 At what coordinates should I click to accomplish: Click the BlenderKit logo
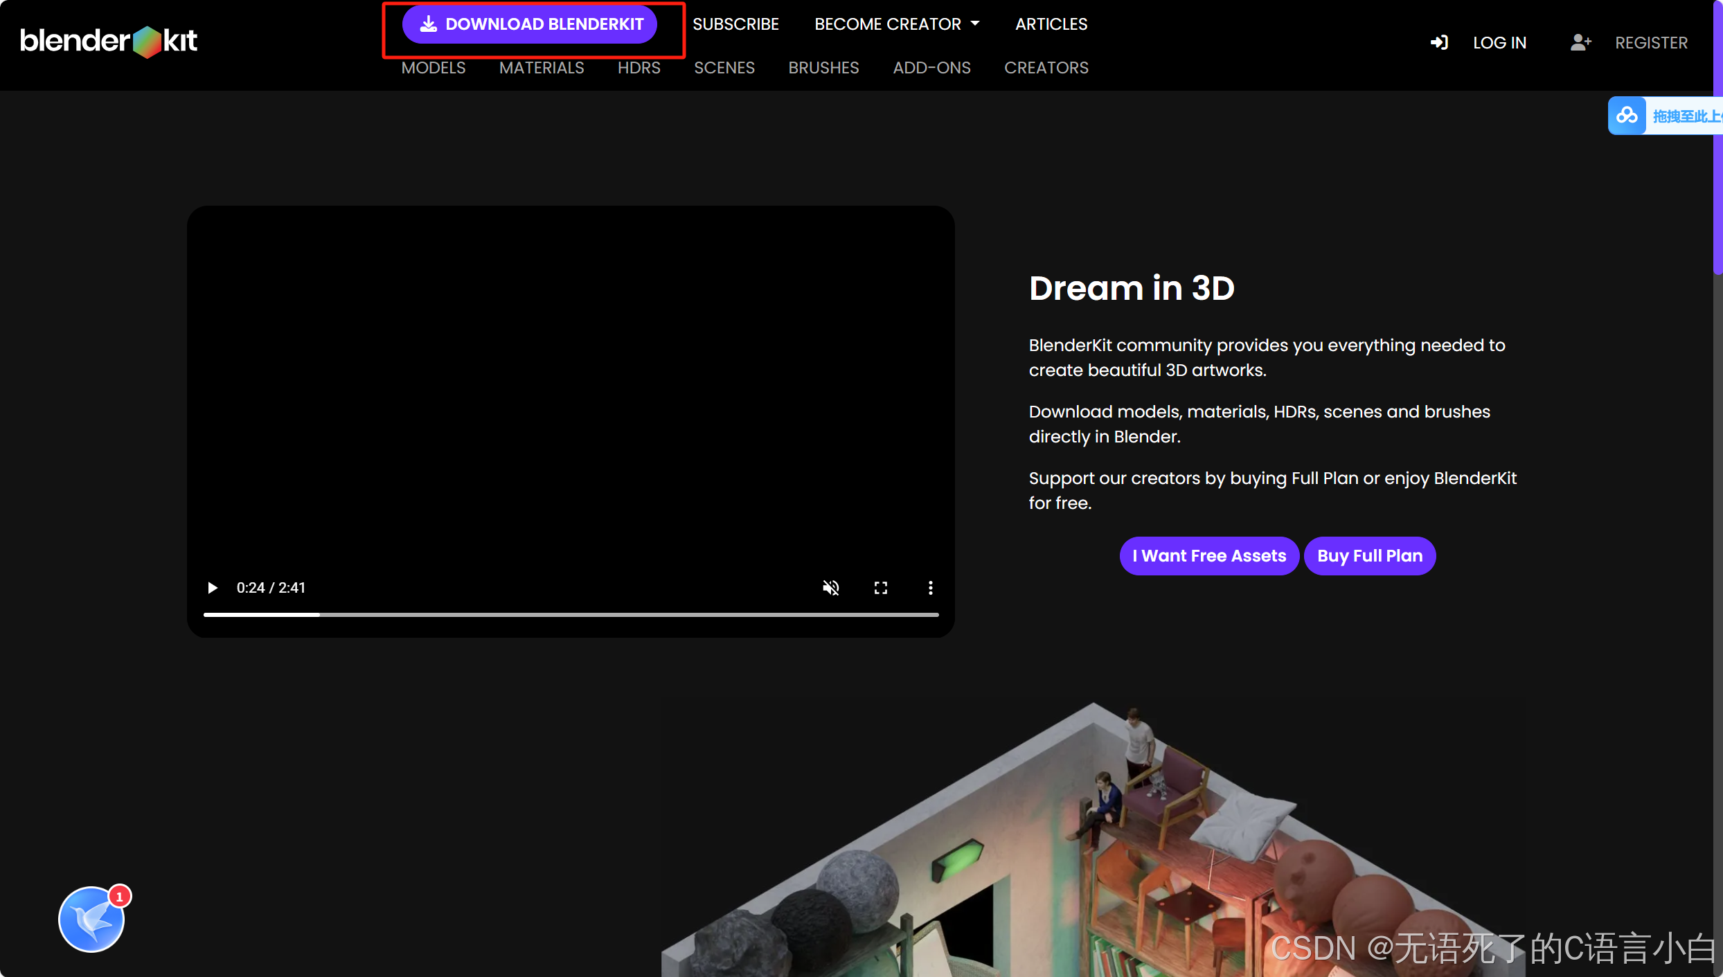109,42
